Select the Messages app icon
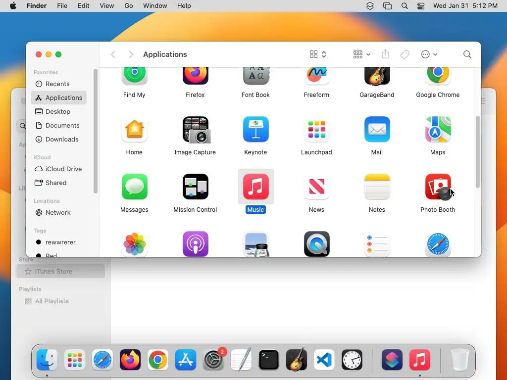 pyautogui.click(x=134, y=187)
